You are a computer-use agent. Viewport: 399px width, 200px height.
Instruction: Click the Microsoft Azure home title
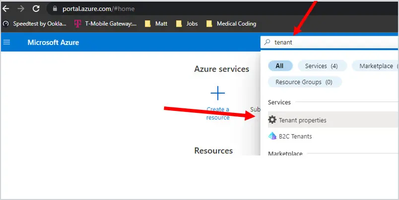point(53,43)
